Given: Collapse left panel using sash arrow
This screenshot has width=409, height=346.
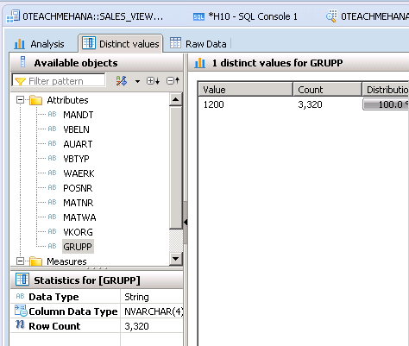Looking at the screenshot, I should click(x=186, y=222).
